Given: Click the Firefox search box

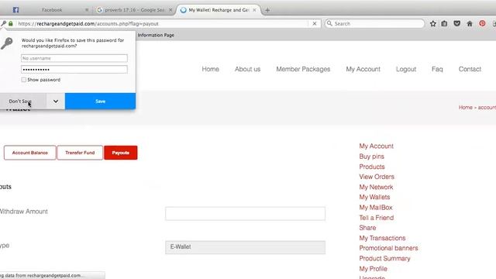Looking at the screenshot, I should tap(374, 23).
